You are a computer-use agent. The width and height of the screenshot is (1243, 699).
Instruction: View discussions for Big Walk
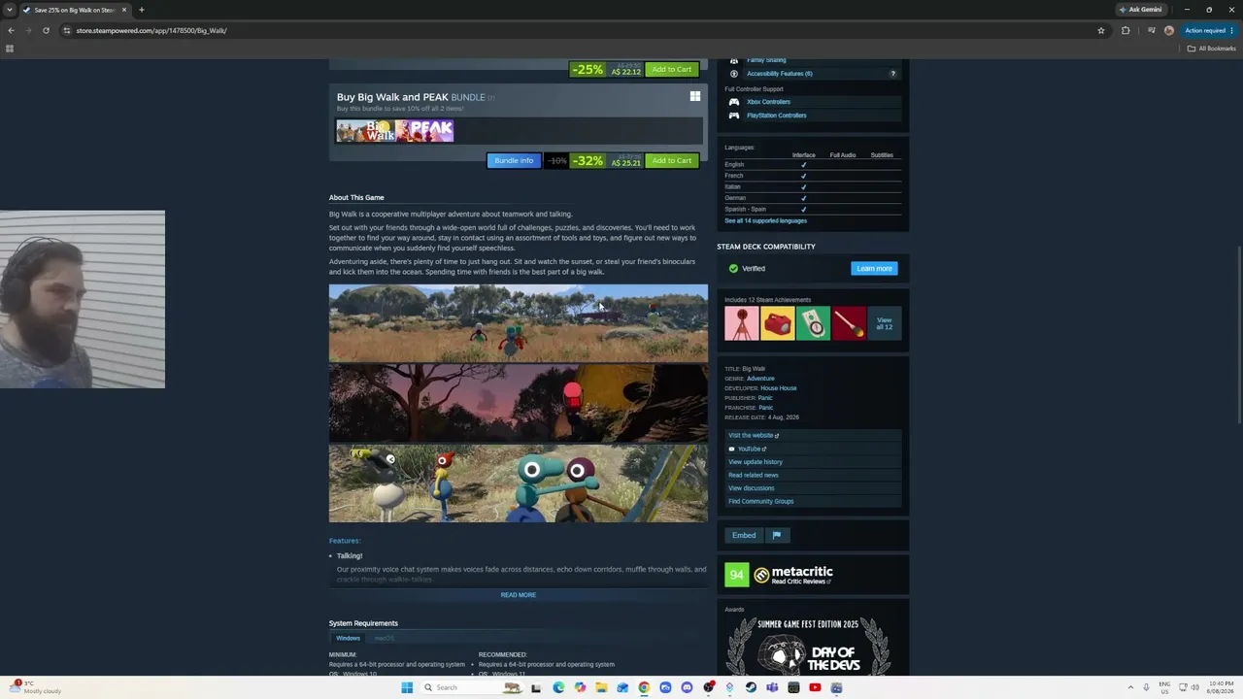point(752,488)
